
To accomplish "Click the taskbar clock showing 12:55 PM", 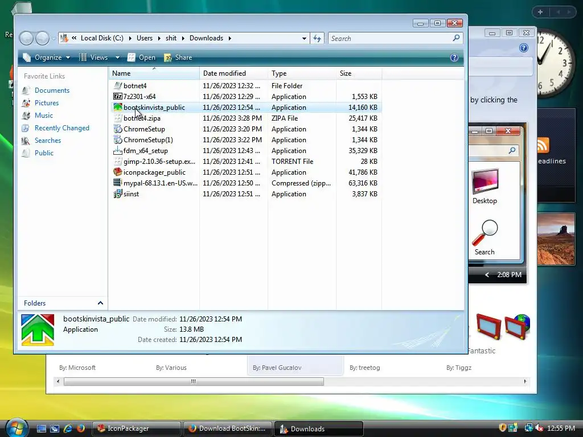I will 561,428.
